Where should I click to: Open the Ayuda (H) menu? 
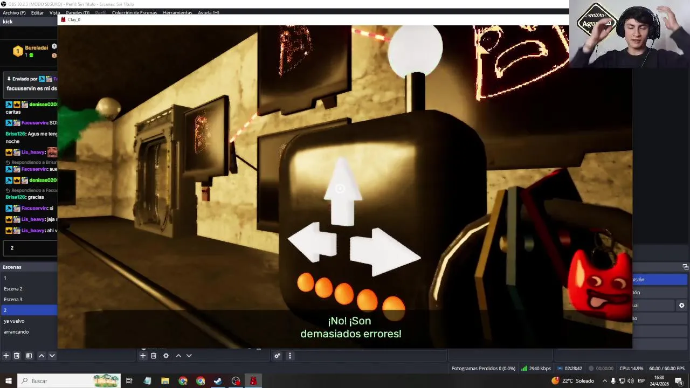[209, 12]
